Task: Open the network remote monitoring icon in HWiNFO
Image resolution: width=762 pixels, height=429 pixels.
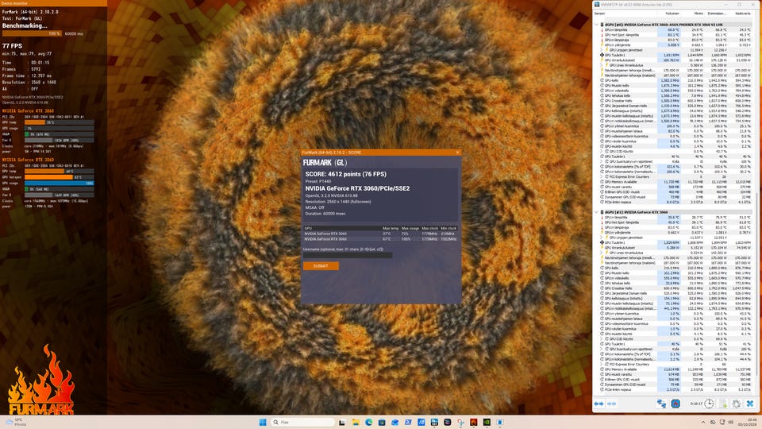Action: pos(661,404)
